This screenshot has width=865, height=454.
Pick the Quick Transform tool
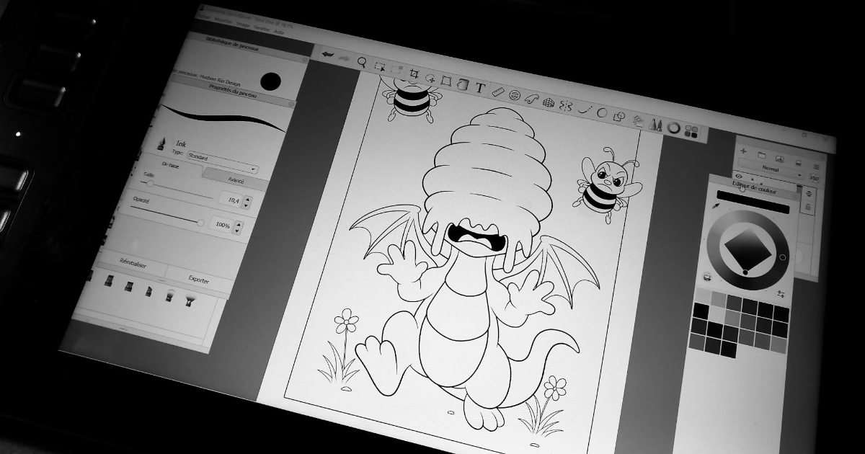click(x=430, y=78)
